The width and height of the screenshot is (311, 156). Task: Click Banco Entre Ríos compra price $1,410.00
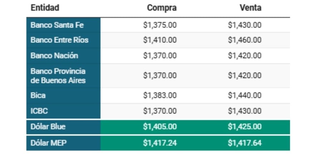[160, 40]
